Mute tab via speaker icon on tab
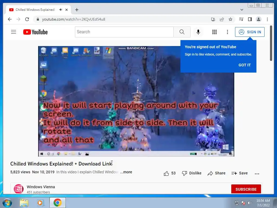The width and height of the screenshot is (277, 208). (x=61, y=10)
